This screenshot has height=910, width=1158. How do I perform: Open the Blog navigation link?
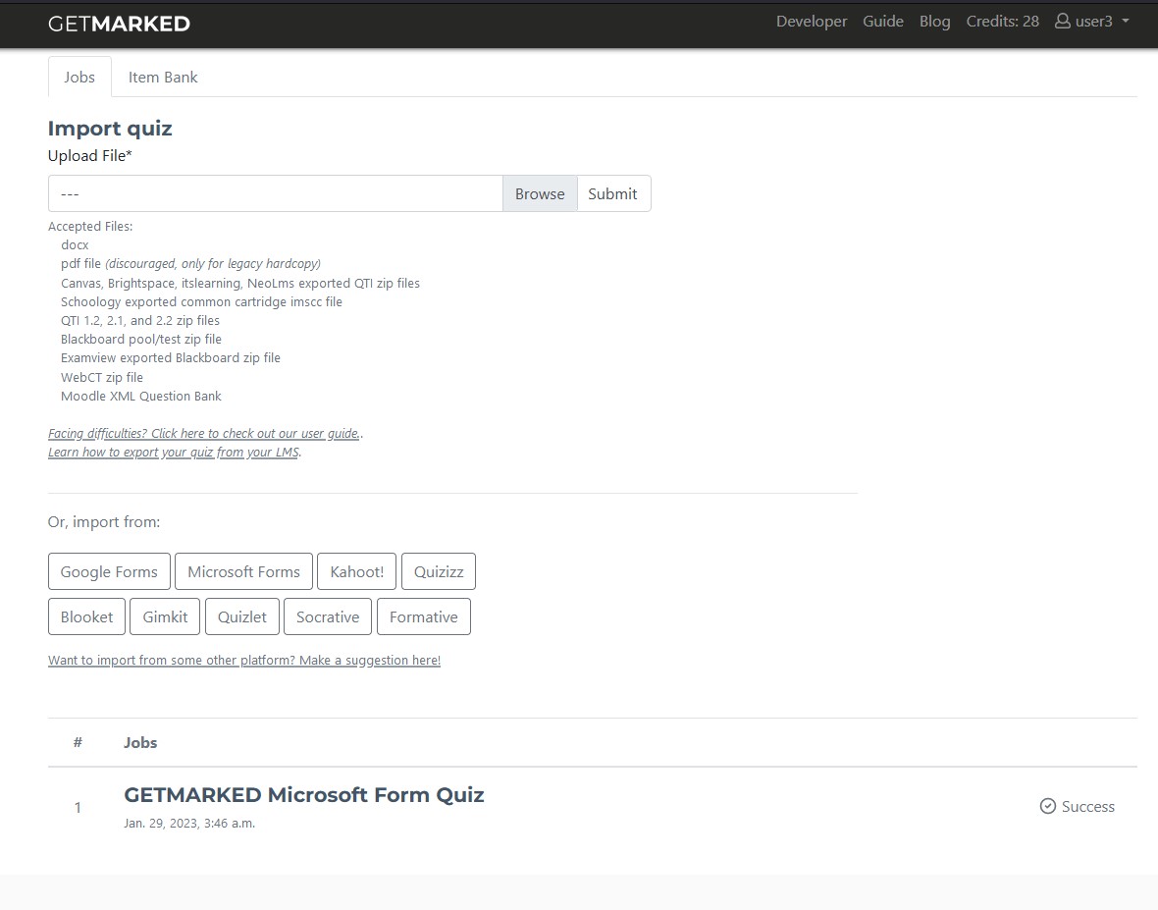tap(934, 22)
